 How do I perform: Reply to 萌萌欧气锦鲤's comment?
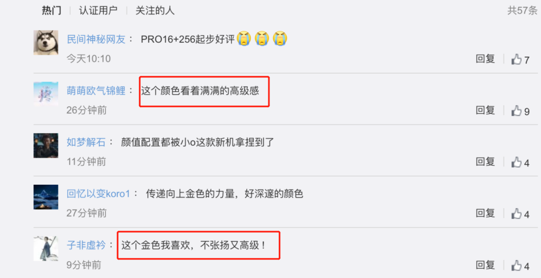485,111
